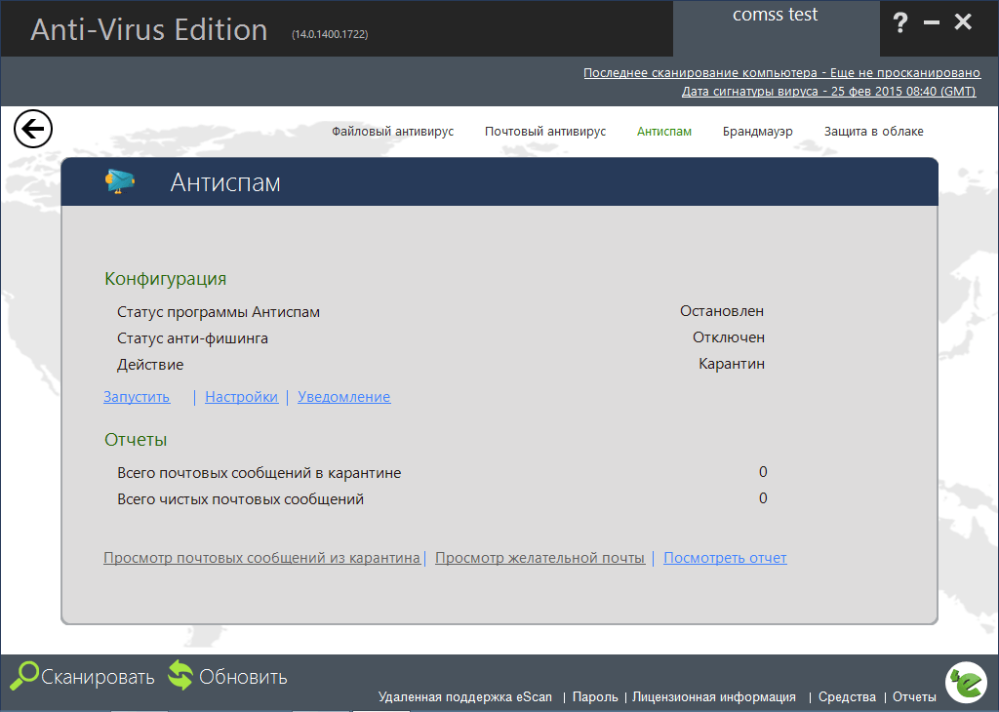This screenshot has width=999, height=712.
Task: Open the Посмотреть отчет link
Action: tap(724, 558)
